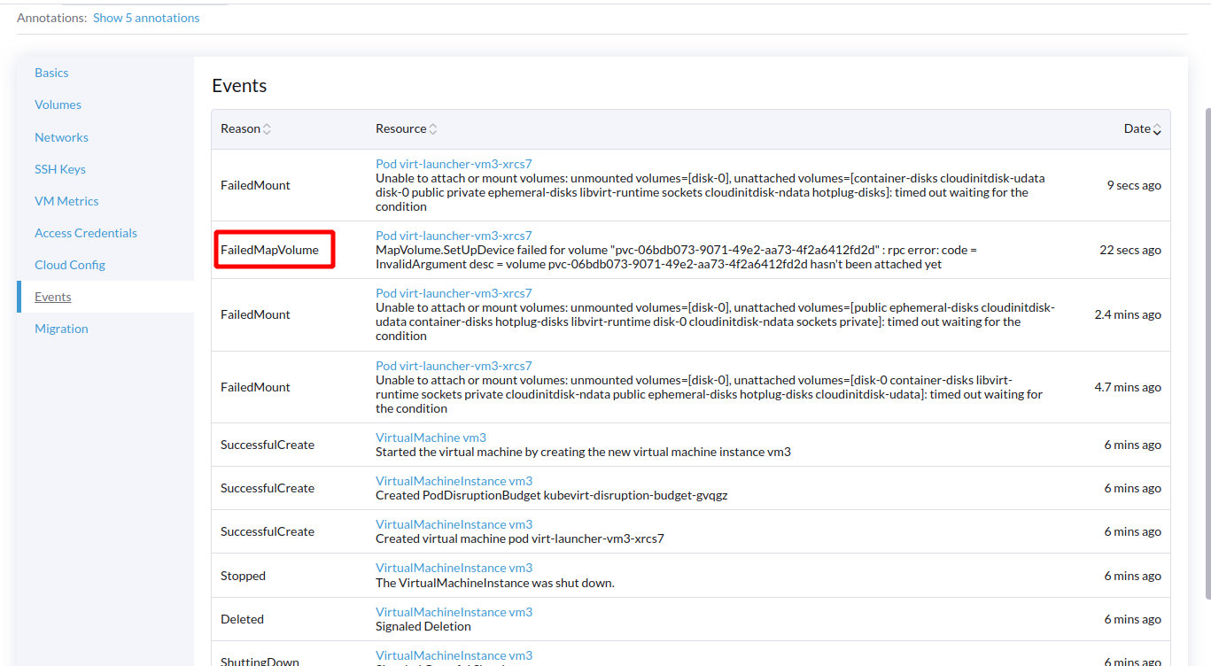Select the Events tab
The width and height of the screenshot is (1211, 666).
(53, 297)
